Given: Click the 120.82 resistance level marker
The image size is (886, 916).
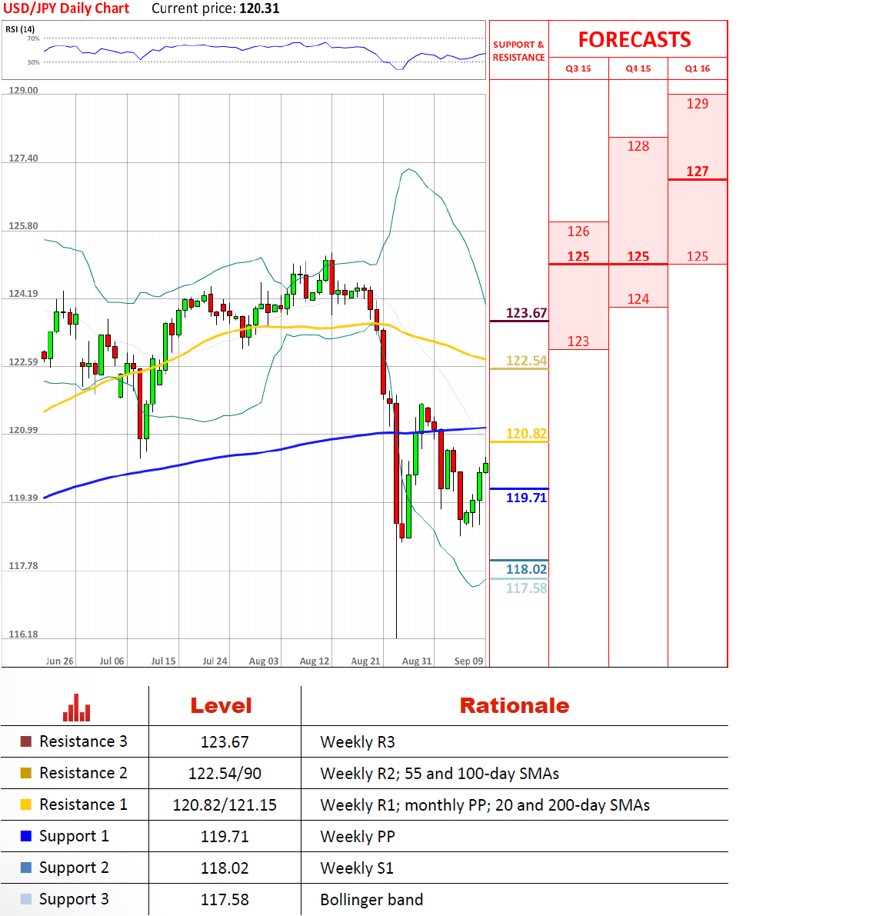Looking at the screenshot, I should click(526, 434).
